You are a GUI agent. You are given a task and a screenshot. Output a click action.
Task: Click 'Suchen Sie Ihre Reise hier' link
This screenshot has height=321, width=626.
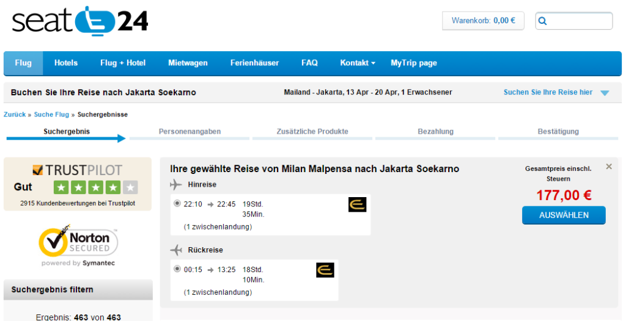(x=548, y=92)
